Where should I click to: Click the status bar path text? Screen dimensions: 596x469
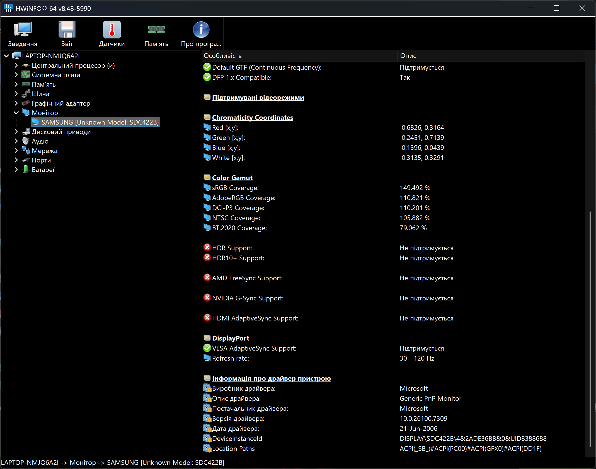[x=113, y=463]
